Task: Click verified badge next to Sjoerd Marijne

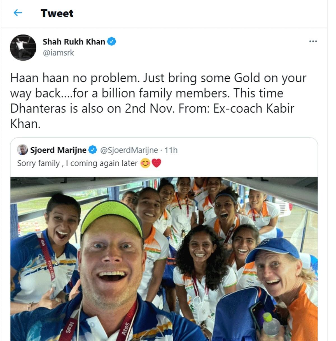Action: tap(93, 150)
